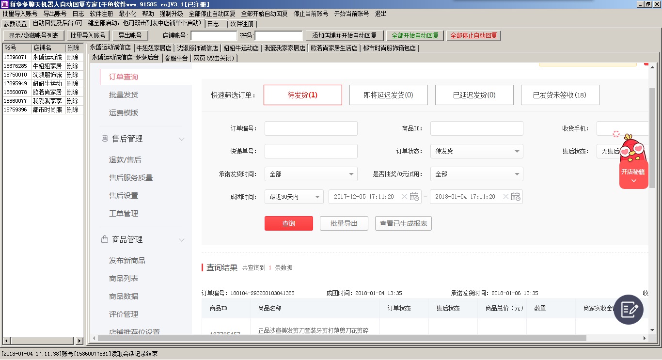Clear the start date 2017-12-05 field
This screenshot has height=360, width=662.
[x=405, y=197]
